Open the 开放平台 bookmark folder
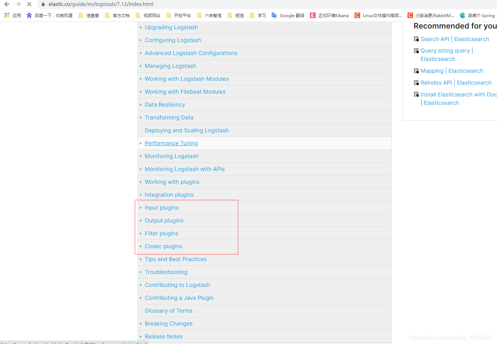Viewport: 497px width, 344px height. pyautogui.click(x=179, y=15)
